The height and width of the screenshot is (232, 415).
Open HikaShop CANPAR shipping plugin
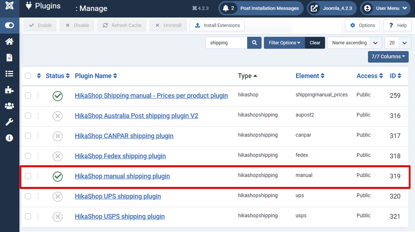(x=124, y=136)
